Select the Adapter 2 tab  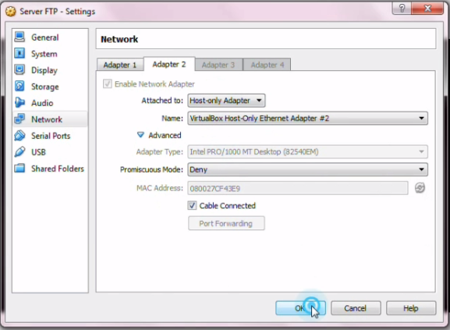point(169,64)
